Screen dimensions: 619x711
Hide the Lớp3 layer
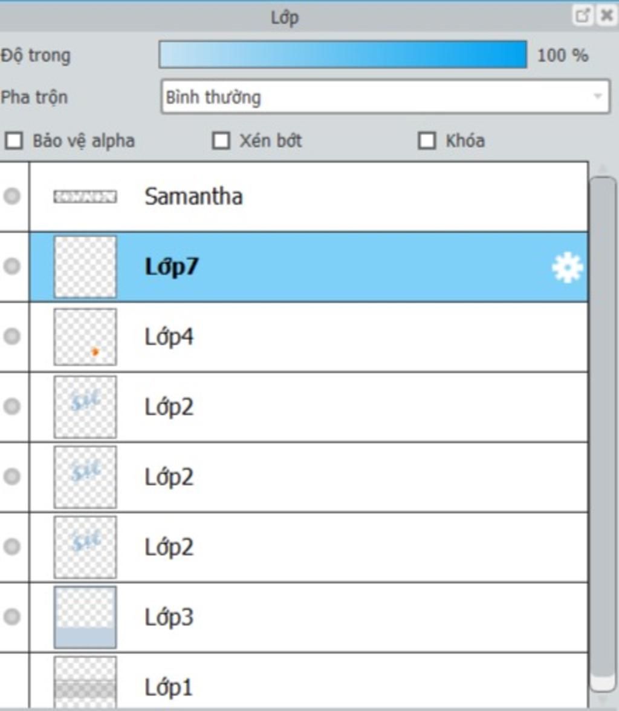tap(12, 617)
